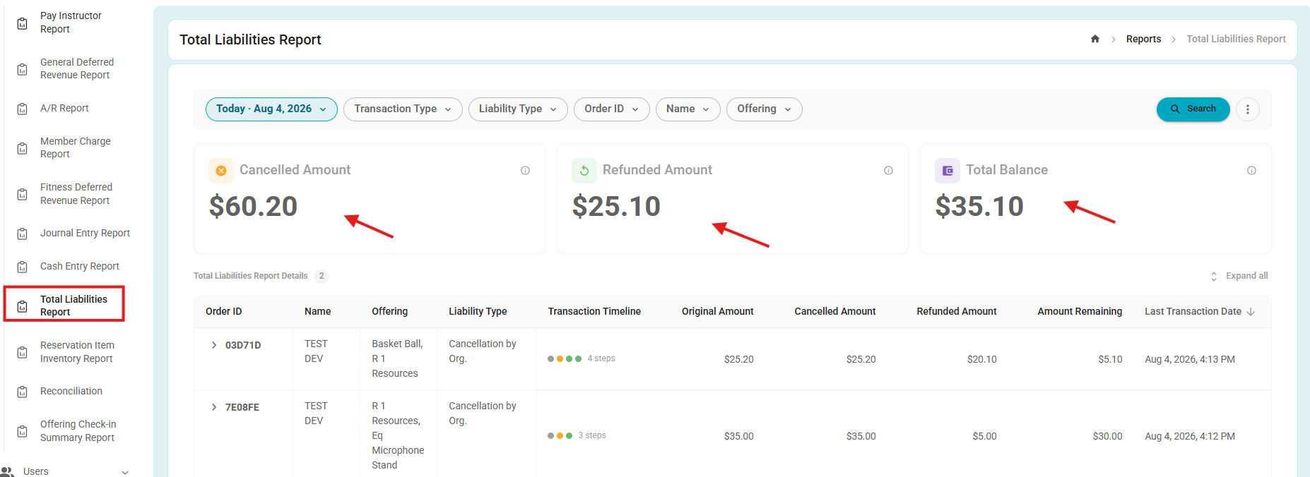Open the Liability Type filter dropdown
Viewport: 1310px width, 477px height.
[518, 109]
